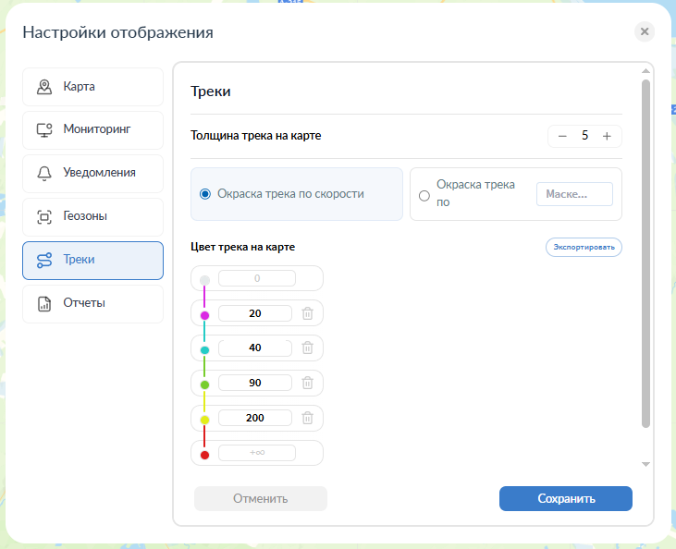Click the Отчеты document chart icon
676x549 pixels.
[x=44, y=304]
